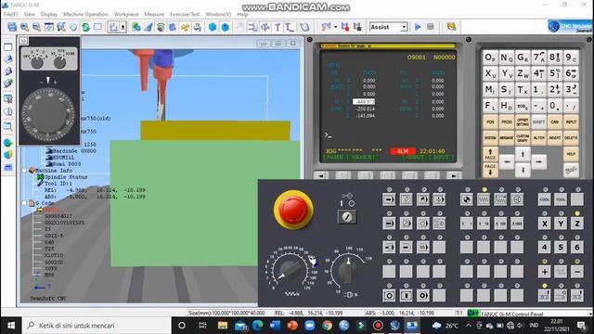Open the Workpiece menu
This screenshot has height=334, width=594.
(x=126, y=14)
